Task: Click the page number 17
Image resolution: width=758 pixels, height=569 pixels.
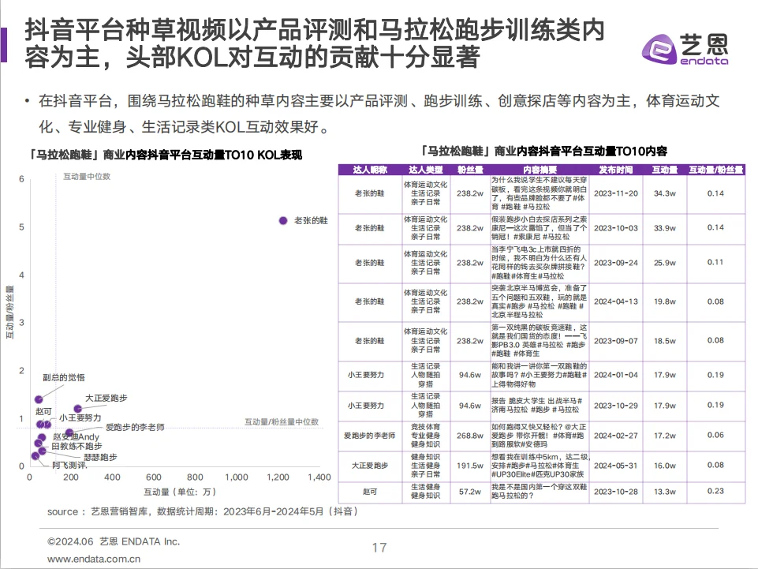Action: click(379, 548)
